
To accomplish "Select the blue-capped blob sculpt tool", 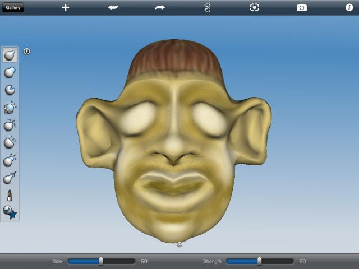I will [10, 72].
